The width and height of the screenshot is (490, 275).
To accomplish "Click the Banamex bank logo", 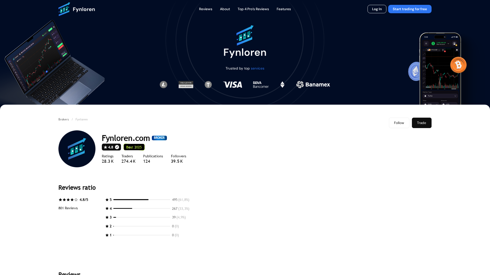I will [x=313, y=84].
